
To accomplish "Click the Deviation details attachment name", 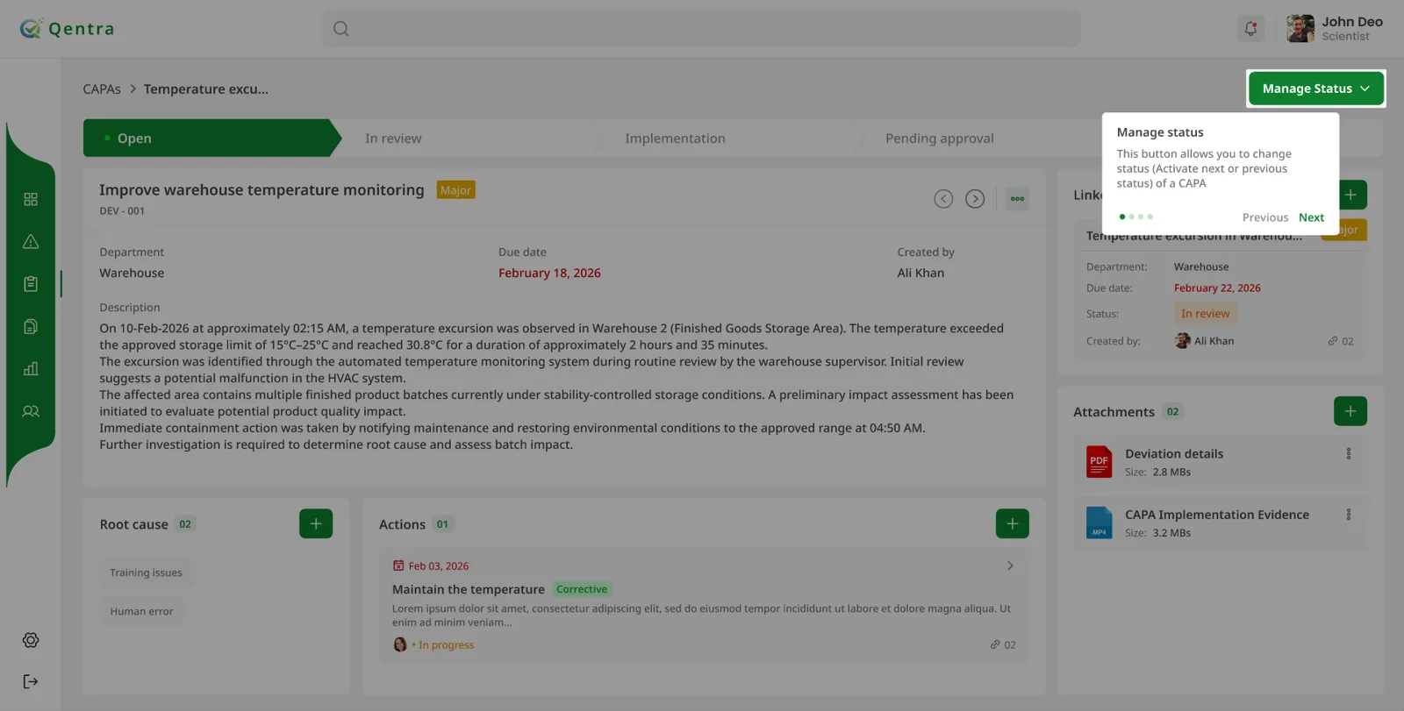I will point(1174,454).
